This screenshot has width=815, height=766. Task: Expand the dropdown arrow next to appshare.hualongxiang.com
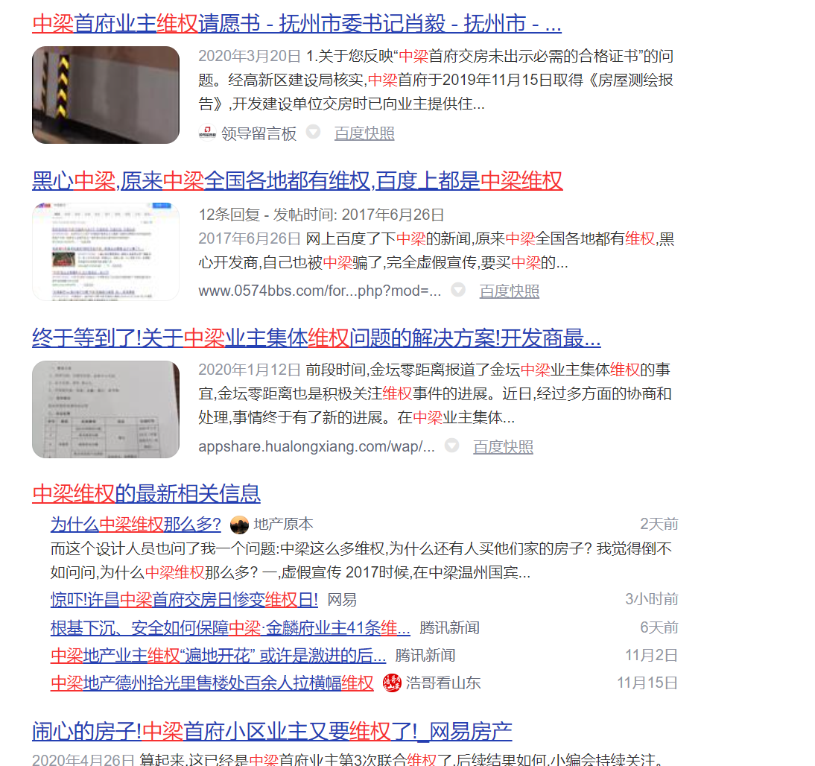pyautogui.click(x=451, y=445)
